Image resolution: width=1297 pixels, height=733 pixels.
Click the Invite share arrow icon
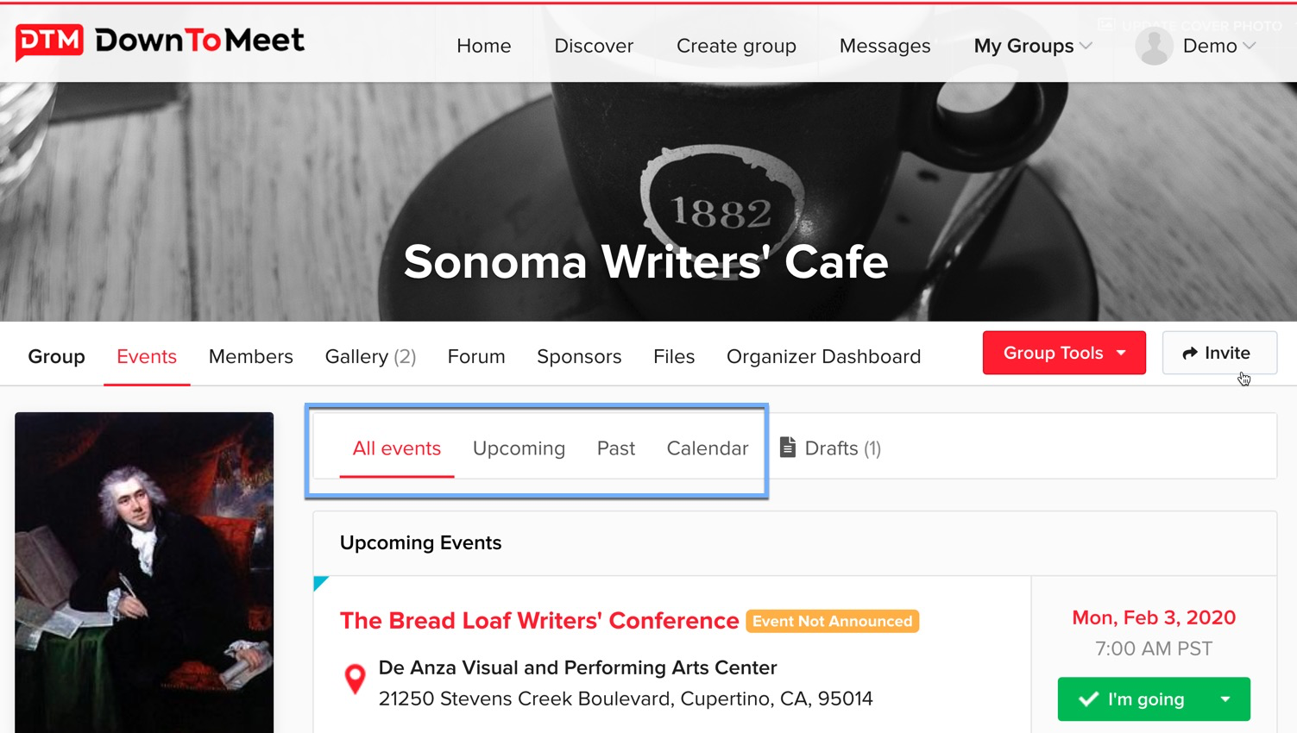pos(1190,353)
